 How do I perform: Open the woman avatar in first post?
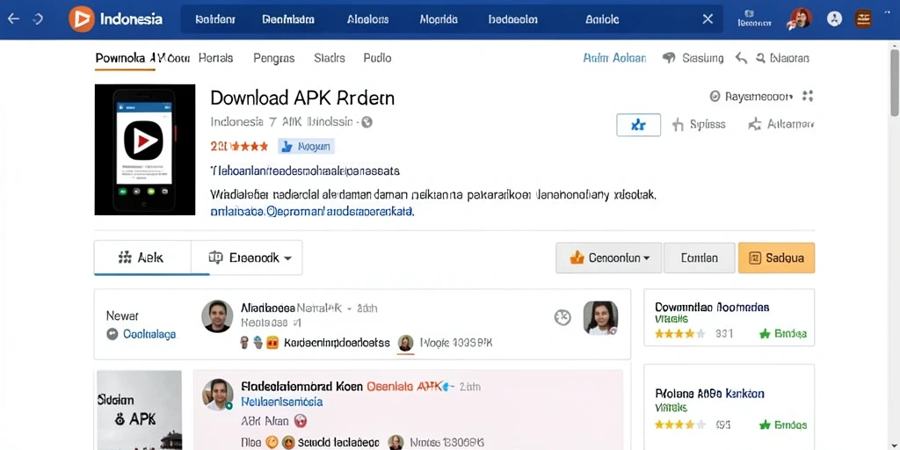click(600, 318)
